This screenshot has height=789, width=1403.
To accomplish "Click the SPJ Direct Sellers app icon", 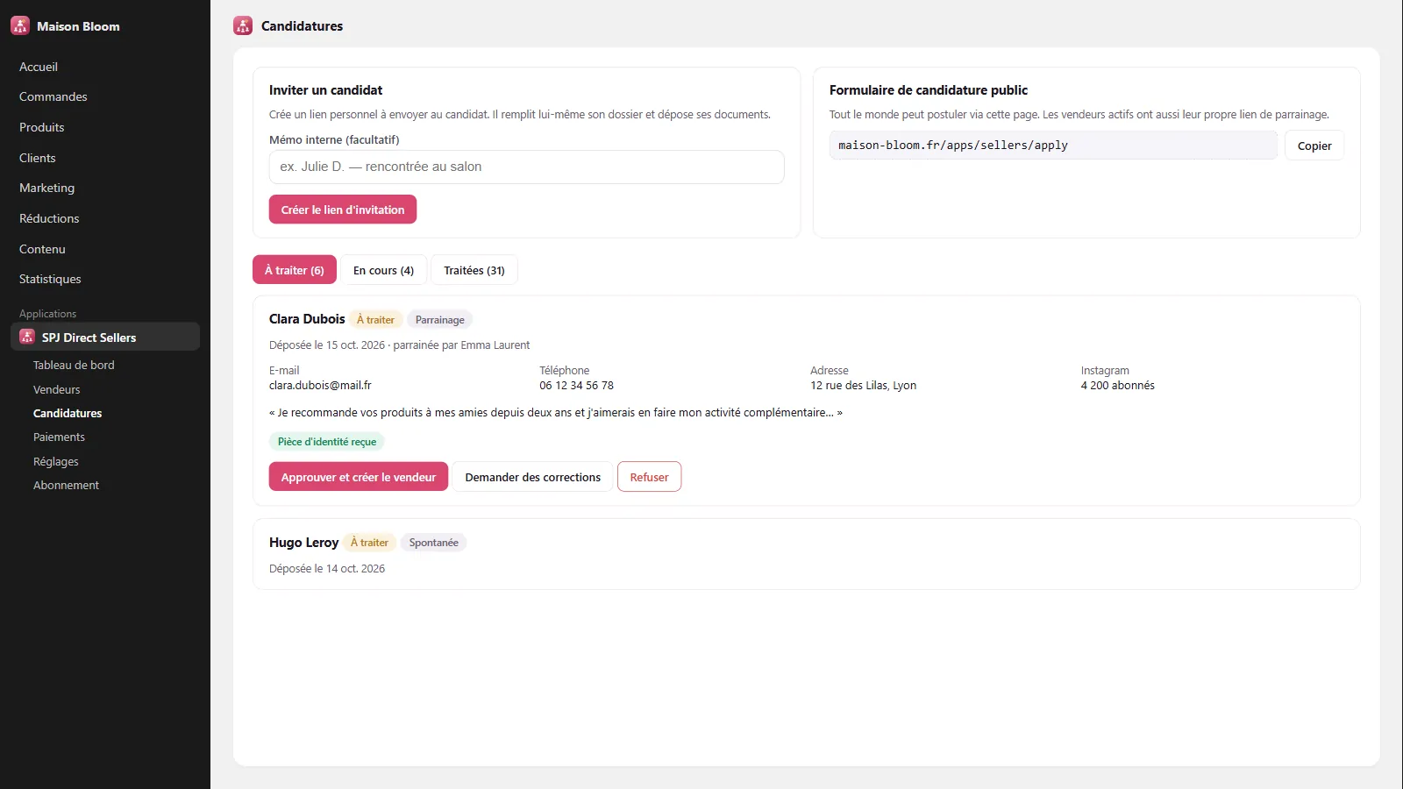I will tap(27, 337).
